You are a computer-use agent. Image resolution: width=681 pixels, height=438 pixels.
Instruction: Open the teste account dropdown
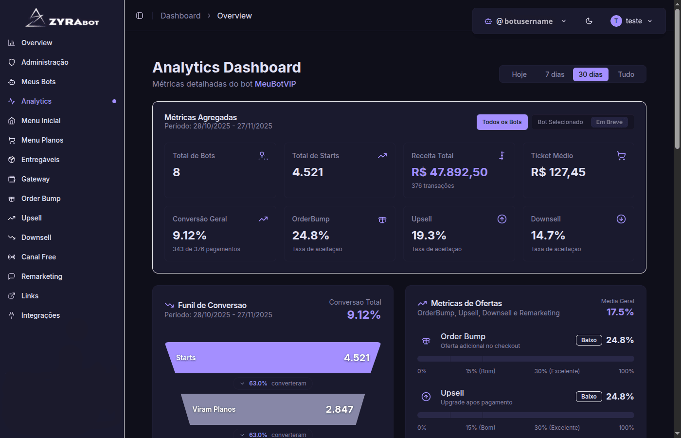[x=631, y=21]
